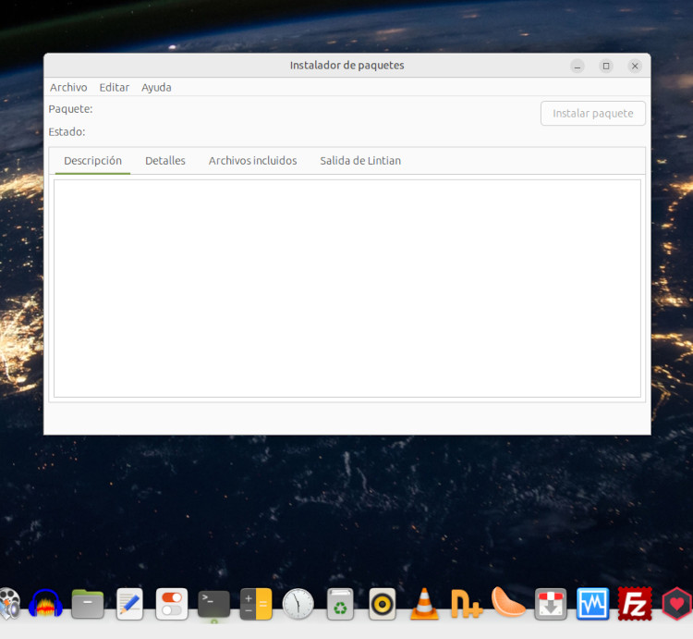Open the Editar menu

coord(114,88)
